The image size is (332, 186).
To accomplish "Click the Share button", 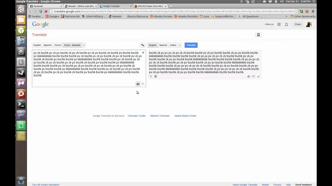I will 298,24.
